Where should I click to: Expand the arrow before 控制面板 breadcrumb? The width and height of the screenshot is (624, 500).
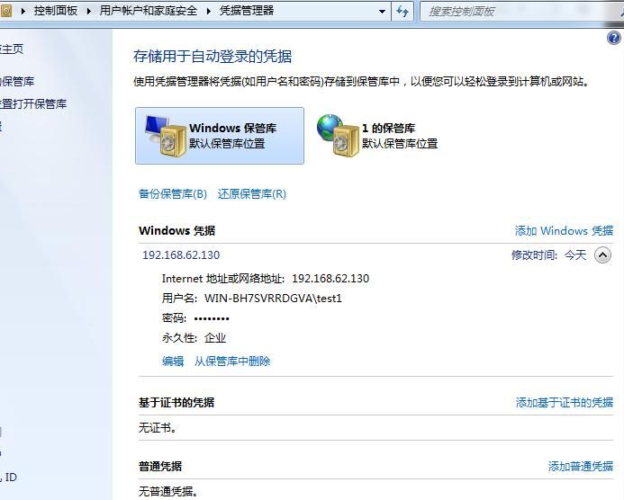(x=23, y=11)
